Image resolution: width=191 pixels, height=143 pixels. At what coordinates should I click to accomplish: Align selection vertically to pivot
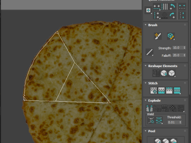click(x=157, y=15)
